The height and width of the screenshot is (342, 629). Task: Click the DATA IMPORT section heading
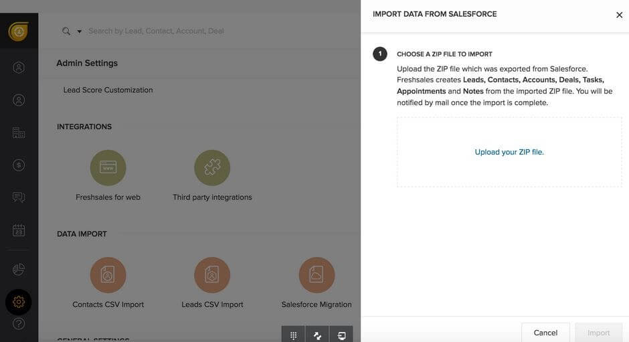(82, 234)
